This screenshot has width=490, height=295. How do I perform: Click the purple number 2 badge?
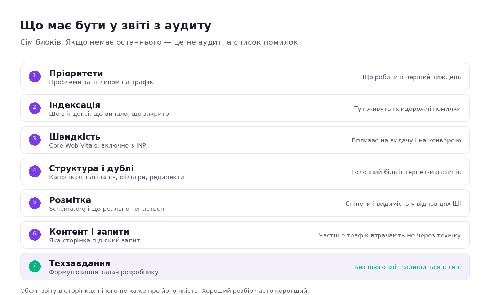tap(35, 108)
